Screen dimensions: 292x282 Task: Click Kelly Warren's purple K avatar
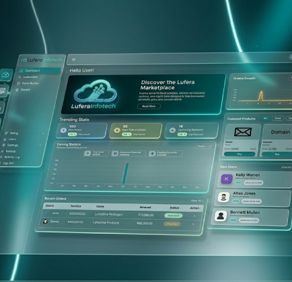pos(227,179)
